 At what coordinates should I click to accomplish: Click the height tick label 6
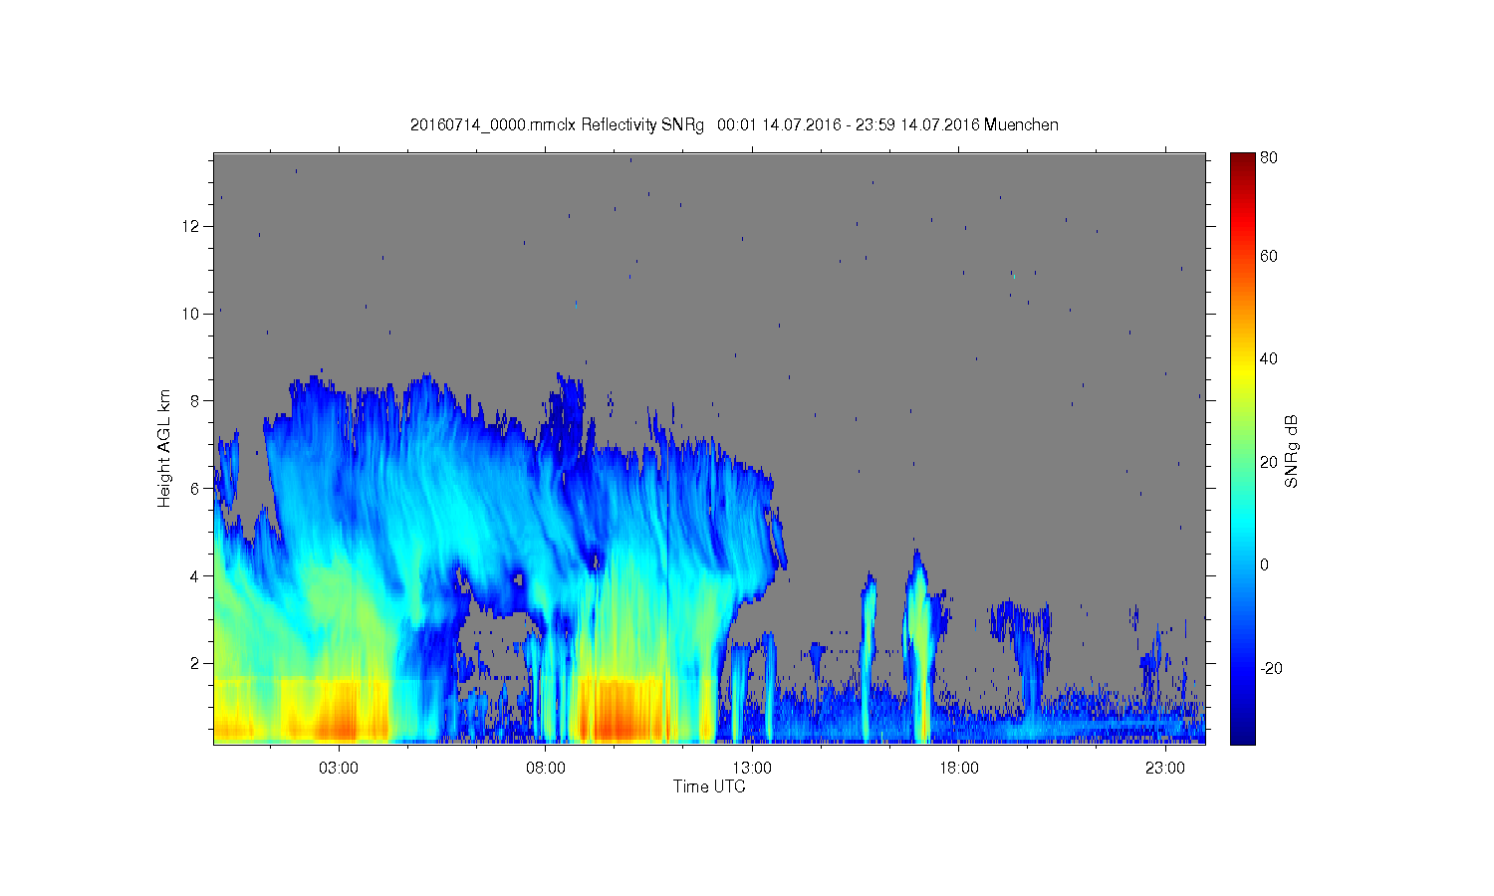click(195, 488)
